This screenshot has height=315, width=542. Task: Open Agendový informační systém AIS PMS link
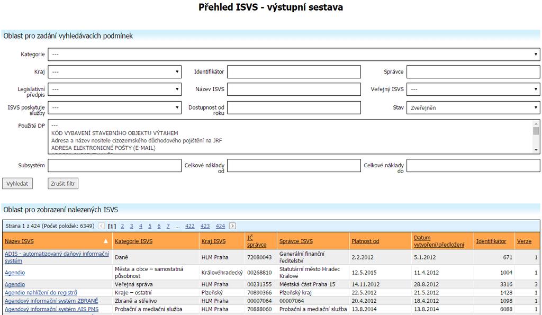[x=51, y=309]
